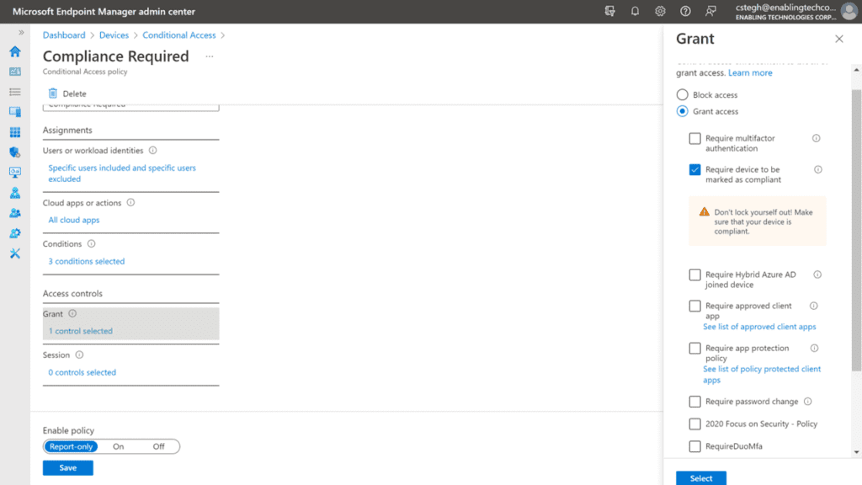862x485 pixels.
Task: See list of approved client apps
Action: point(759,327)
